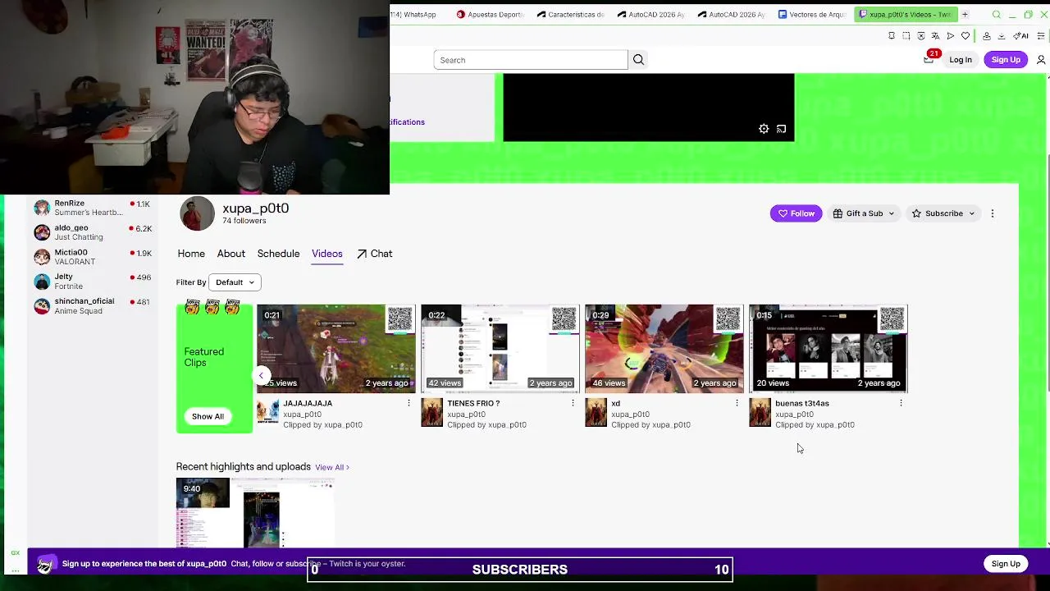Screen dimensions: 1050x591
Task: Open the browser downloads icon
Action: [x=1002, y=36]
